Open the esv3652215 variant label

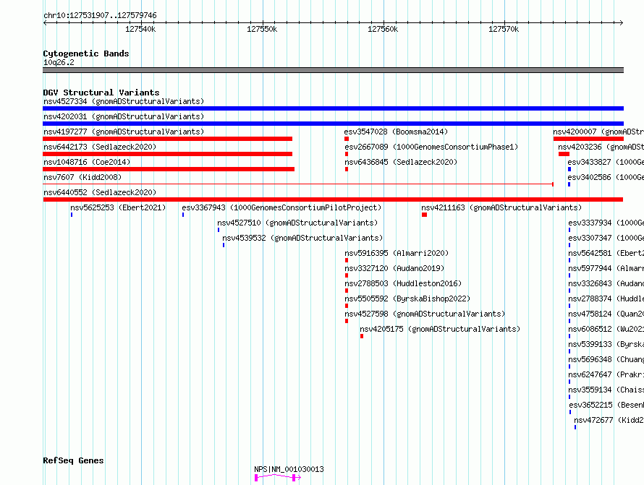(606, 405)
